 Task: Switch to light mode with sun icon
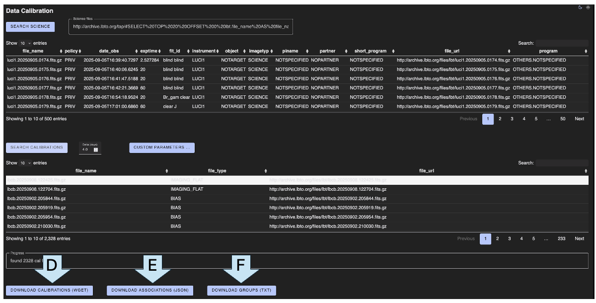[588, 7]
